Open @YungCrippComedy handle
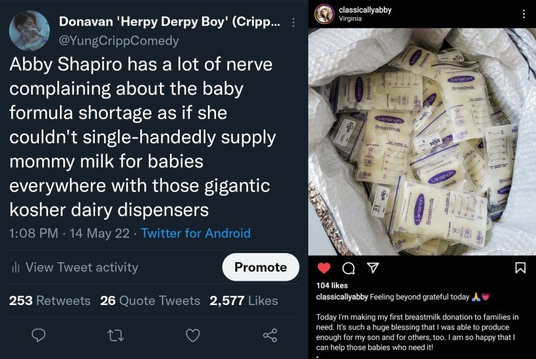Viewport: 536px width, 359px height. [119, 41]
